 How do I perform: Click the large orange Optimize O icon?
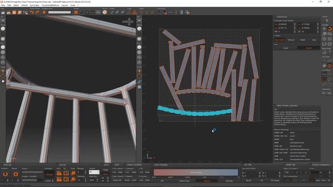tap(16, 175)
